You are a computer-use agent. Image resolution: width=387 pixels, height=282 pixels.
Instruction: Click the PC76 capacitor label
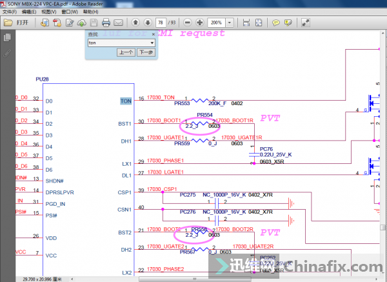266,149
